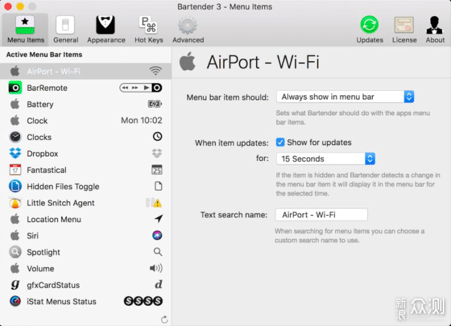The image size is (451, 326).
Task: Select the iStat Menus Status label
Action: coord(61,302)
